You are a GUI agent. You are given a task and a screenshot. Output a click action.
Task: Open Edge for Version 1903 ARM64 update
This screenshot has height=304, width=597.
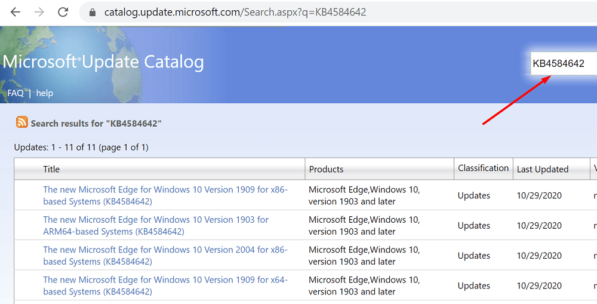pyautogui.click(x=156, y=225)
